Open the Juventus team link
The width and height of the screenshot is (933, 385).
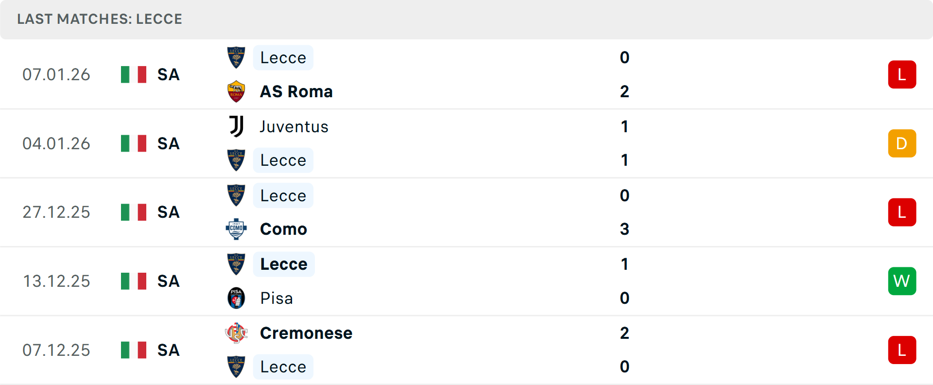[294, 126]
